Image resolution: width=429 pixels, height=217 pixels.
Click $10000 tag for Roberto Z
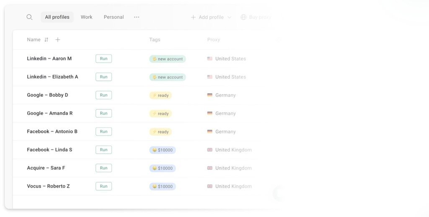[x=163, y=186]
